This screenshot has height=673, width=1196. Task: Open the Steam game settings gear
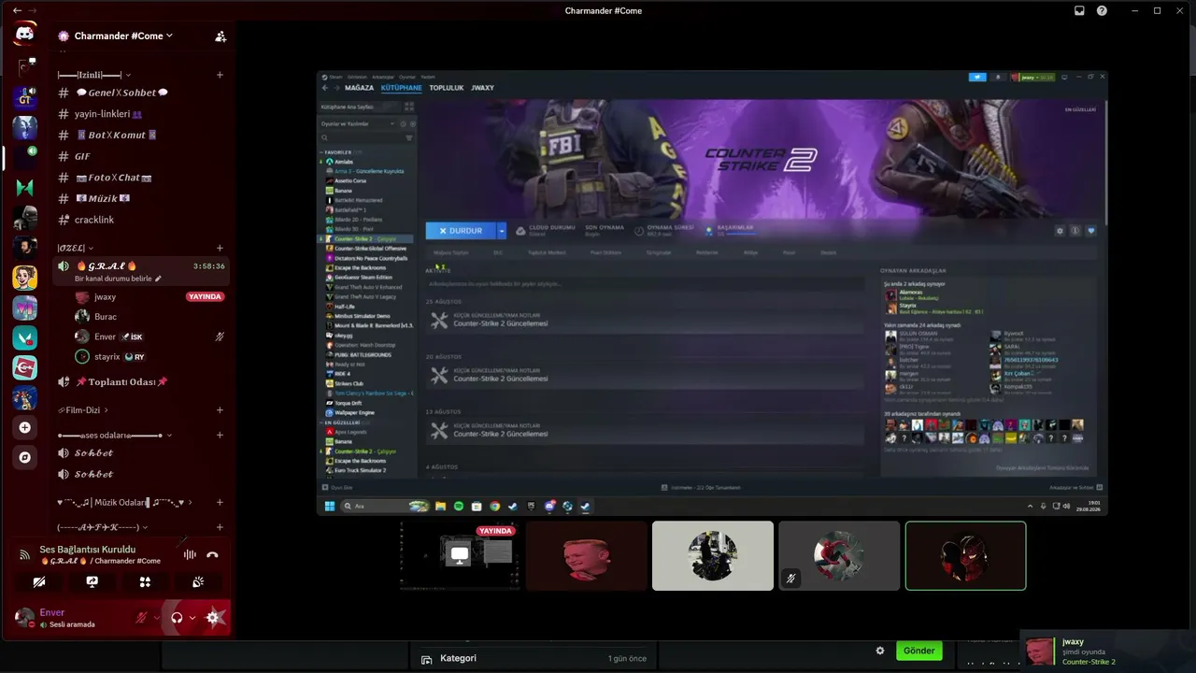(x=1060, y=230)
